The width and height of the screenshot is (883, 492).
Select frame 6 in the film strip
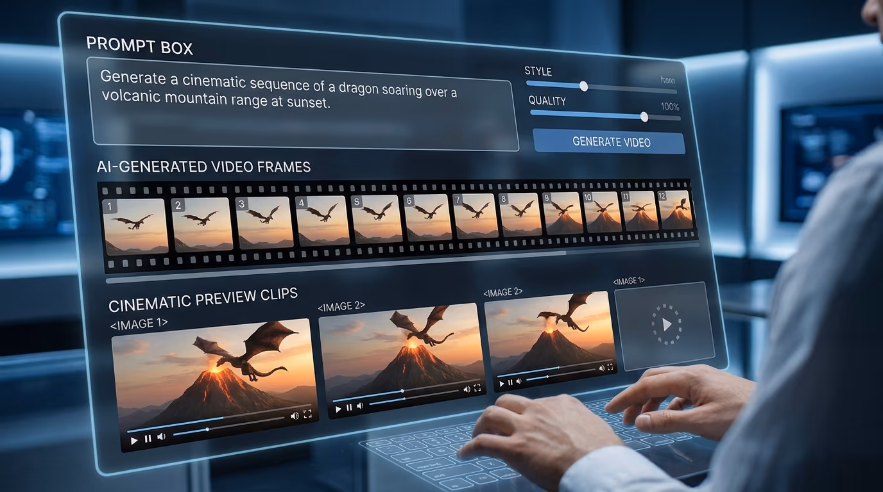[x=427, y=217]
